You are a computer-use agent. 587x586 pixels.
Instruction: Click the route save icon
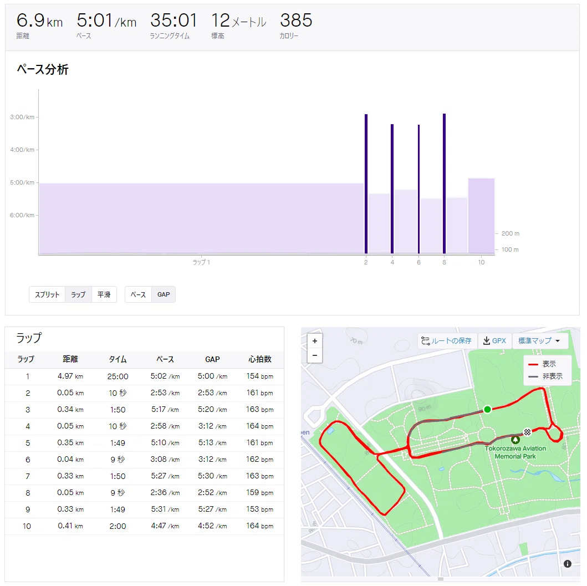point(425,341)
